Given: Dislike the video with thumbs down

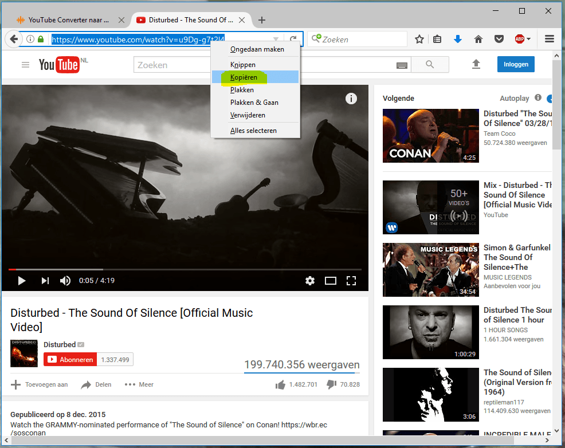Looking at the screenshot, I should (x=332, y=384).
